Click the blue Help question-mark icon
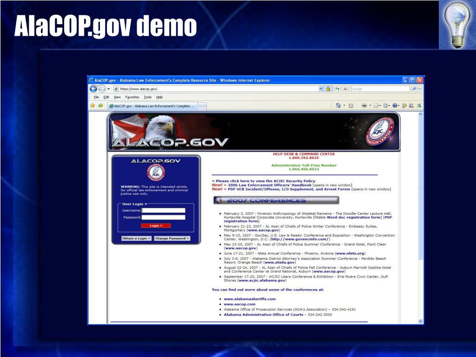This screenshot has width=476, height=357. tap(396, 106)
